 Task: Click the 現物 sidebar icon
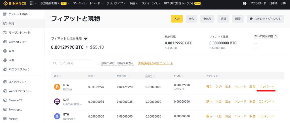(x=5, y=23)
